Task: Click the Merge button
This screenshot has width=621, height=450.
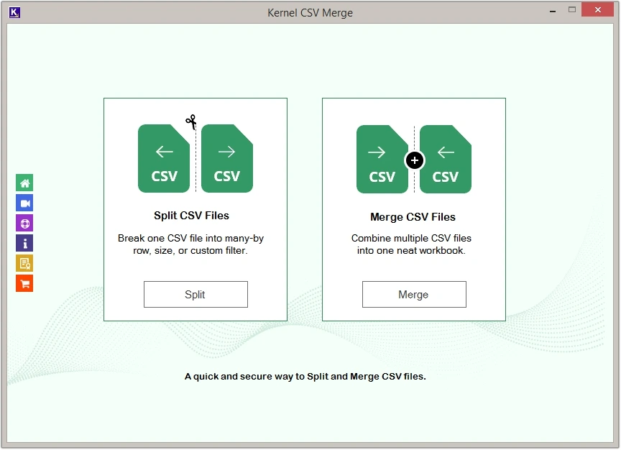Action: (x=414, y=294)
